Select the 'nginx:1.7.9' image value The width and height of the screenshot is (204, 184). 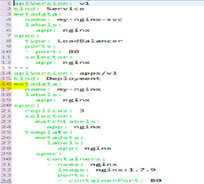[125, 170]
